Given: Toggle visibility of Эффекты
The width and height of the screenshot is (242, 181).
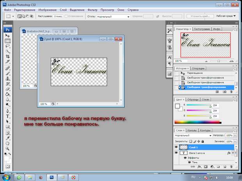Looking at the screenshot, I should (x=185, y=158).
